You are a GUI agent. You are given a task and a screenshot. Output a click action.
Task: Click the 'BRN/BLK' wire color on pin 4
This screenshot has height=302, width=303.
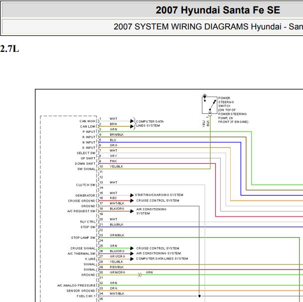[117, 135]
